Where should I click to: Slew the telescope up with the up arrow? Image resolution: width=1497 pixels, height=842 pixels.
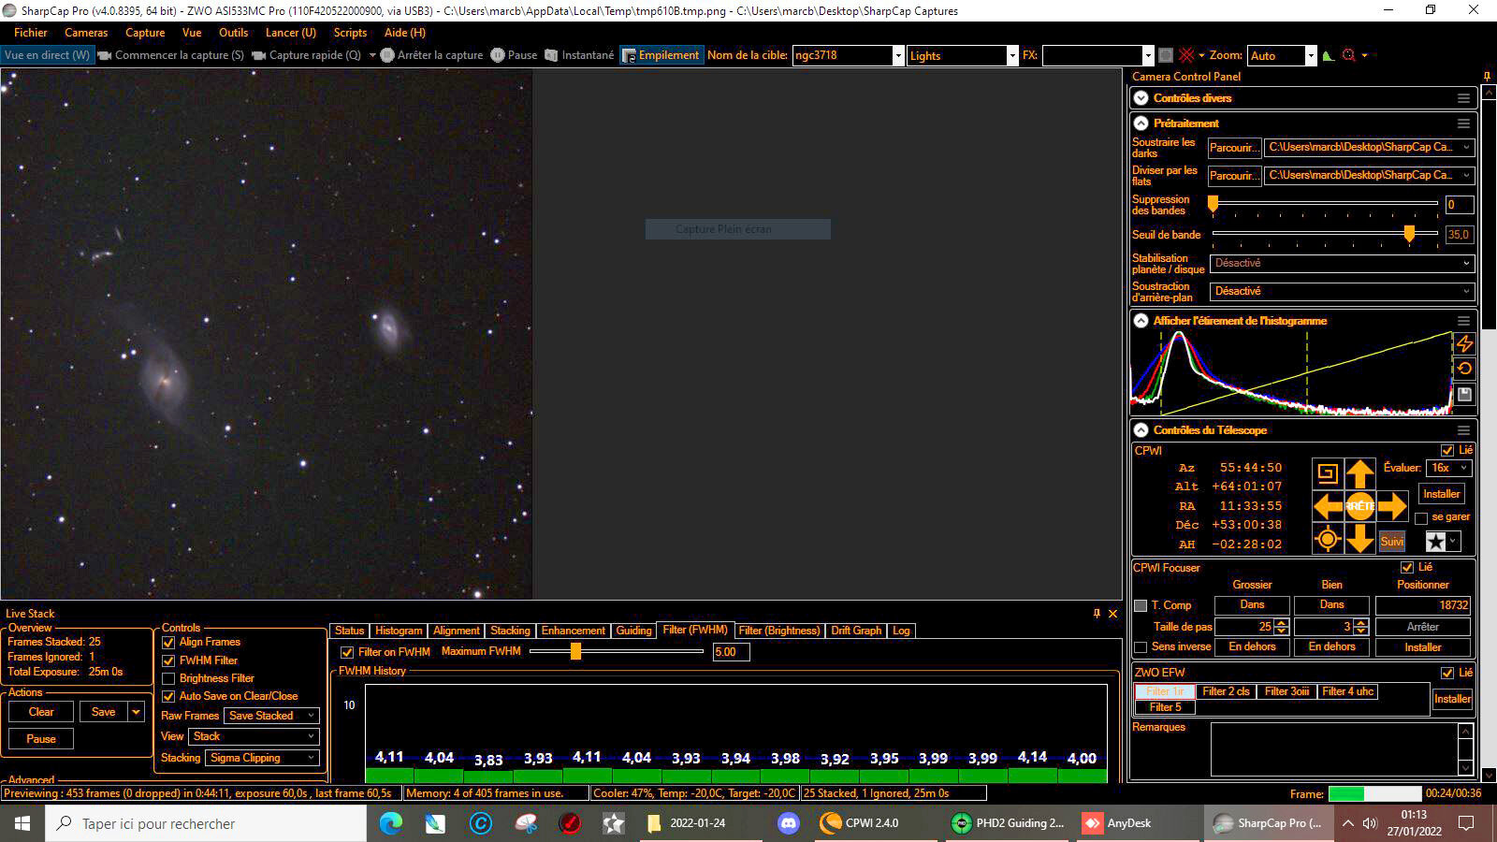pyautogui.click(x=1359, y=473)
